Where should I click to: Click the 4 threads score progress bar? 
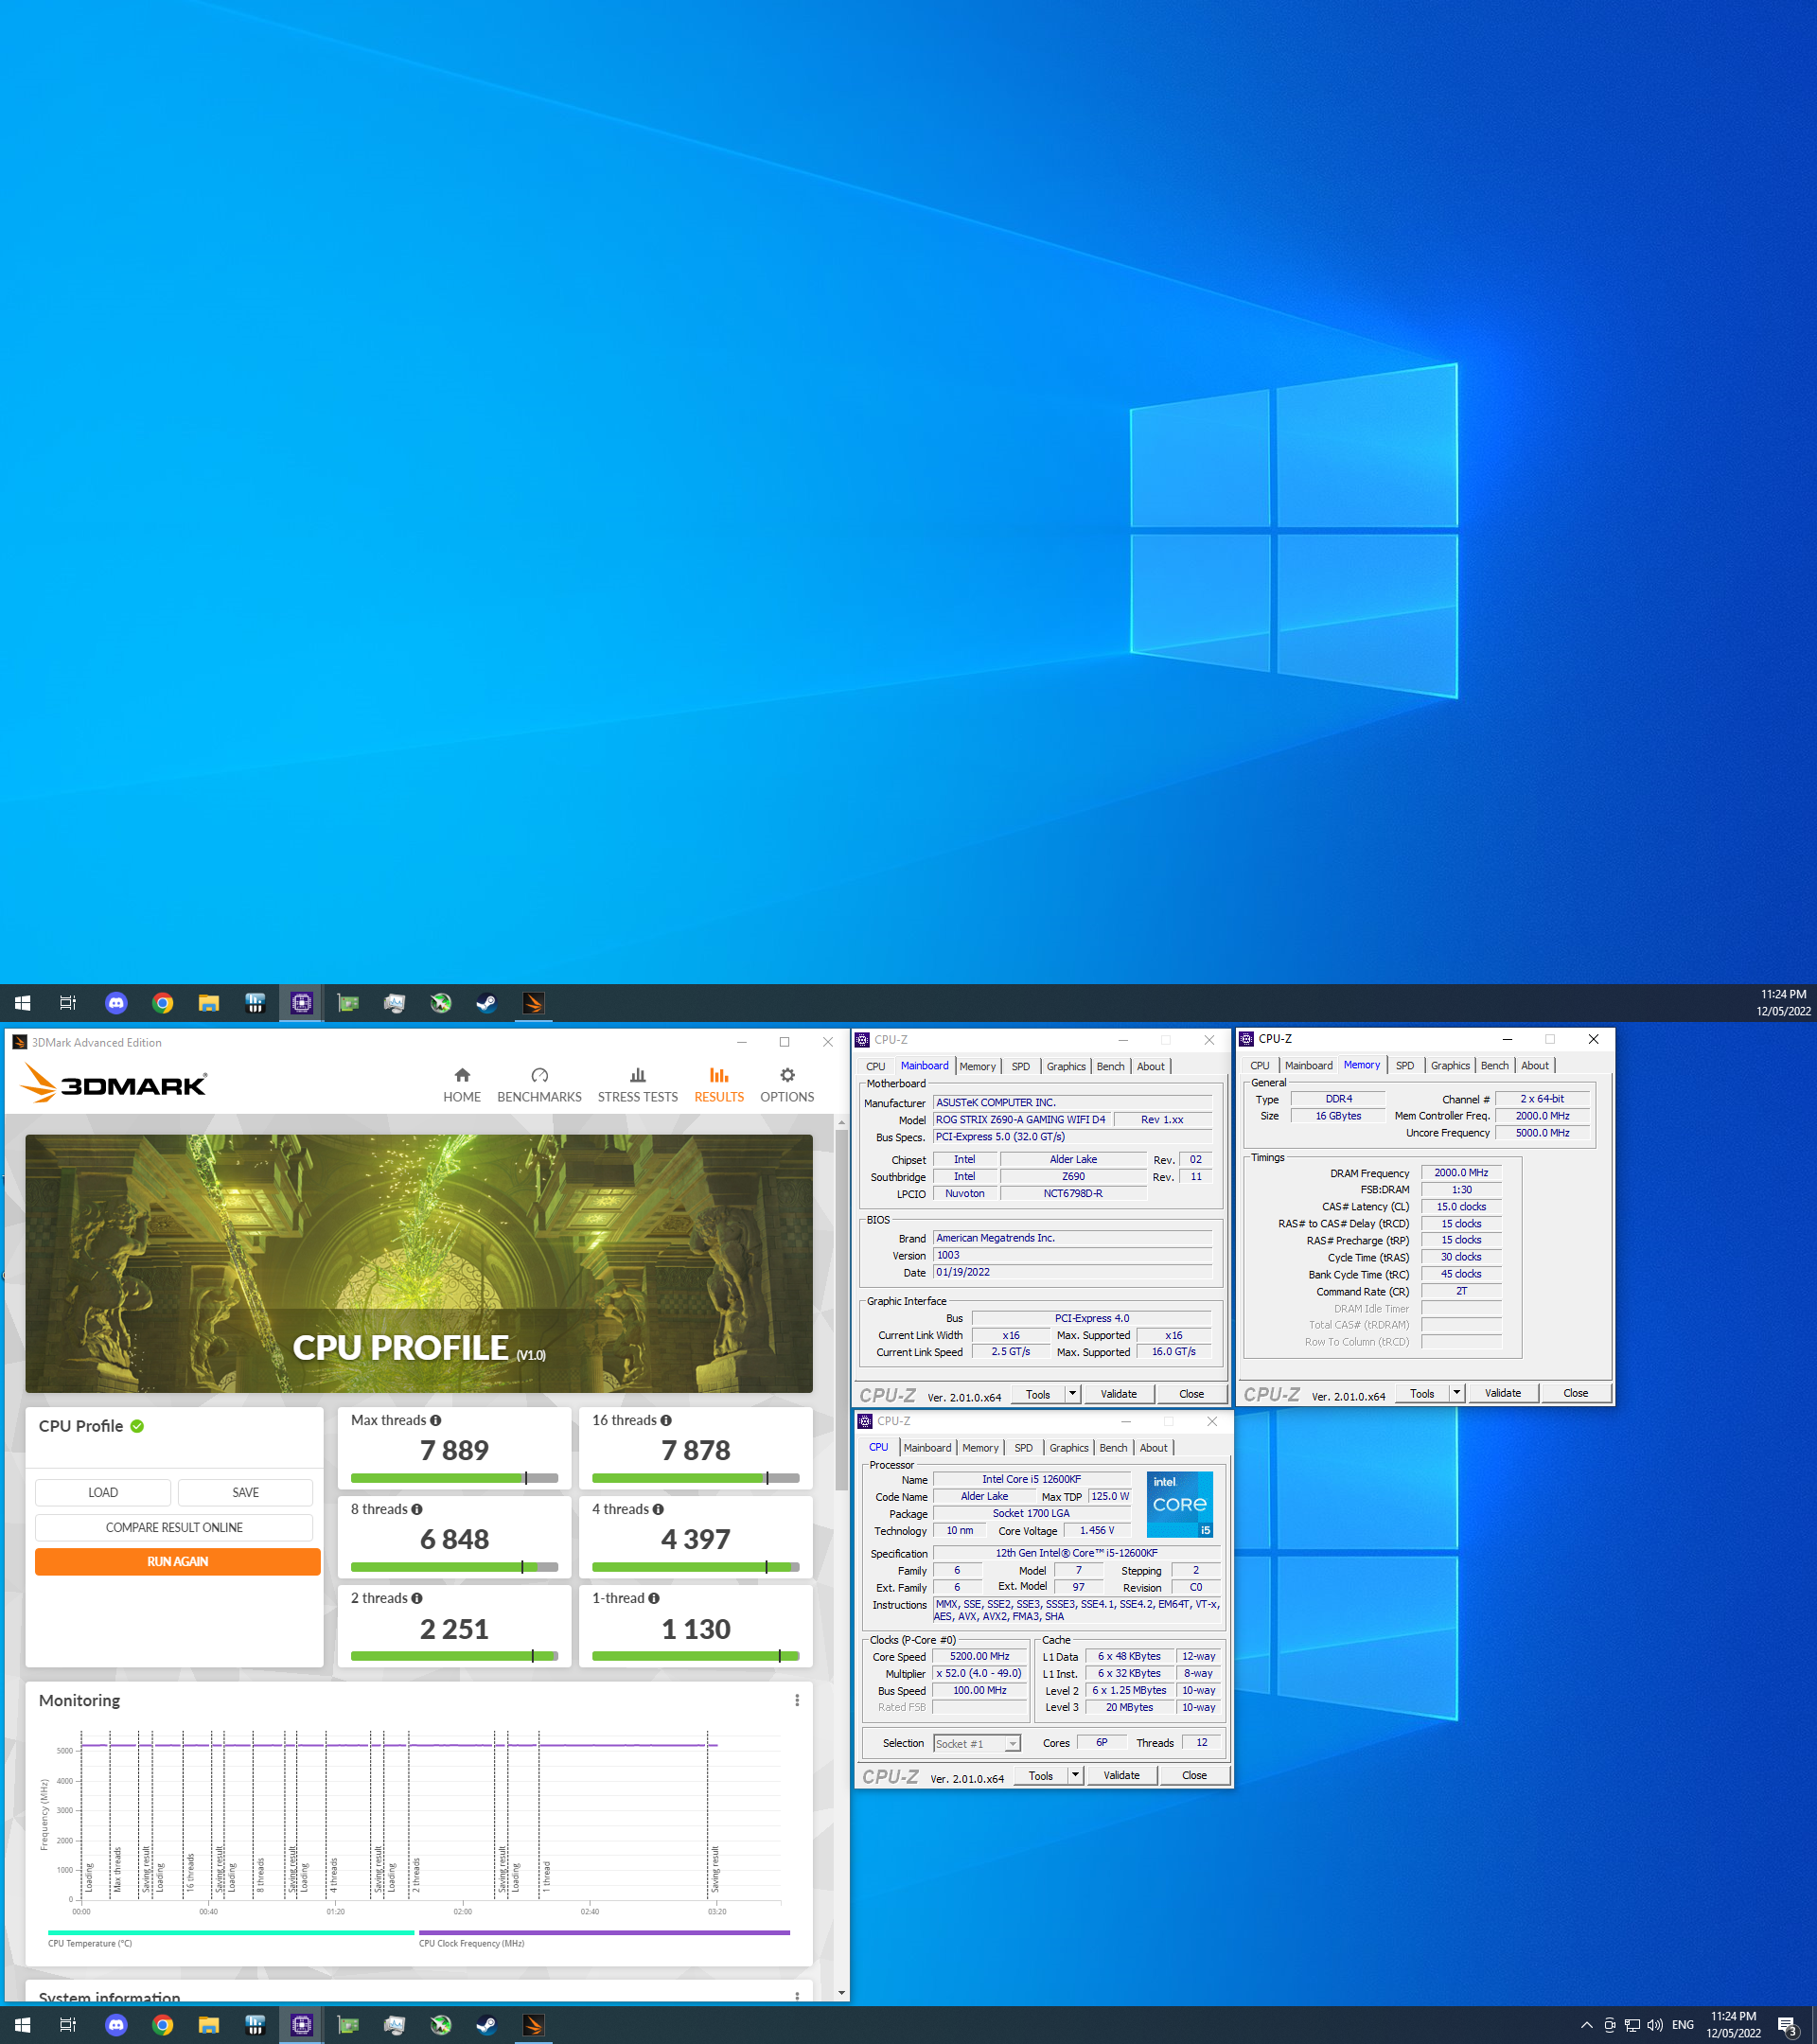click(696, 1567)
